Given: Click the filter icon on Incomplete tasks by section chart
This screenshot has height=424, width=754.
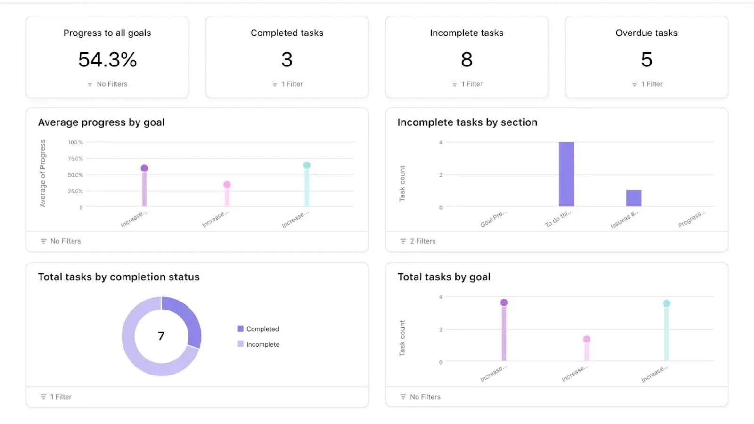Looking at the screenshot, I should coord(402,241).
